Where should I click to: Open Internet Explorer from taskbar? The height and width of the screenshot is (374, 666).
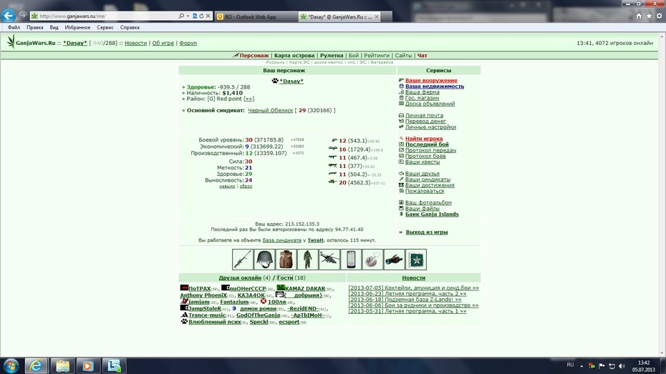click(36, 365)
